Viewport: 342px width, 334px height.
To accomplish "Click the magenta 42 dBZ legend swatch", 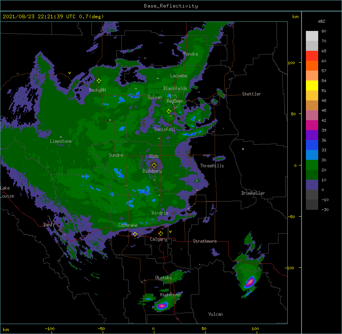I will [x=312, y=125].
